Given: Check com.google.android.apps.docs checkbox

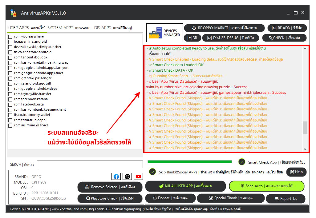Looking at the screenshot, I should point(10,73).
